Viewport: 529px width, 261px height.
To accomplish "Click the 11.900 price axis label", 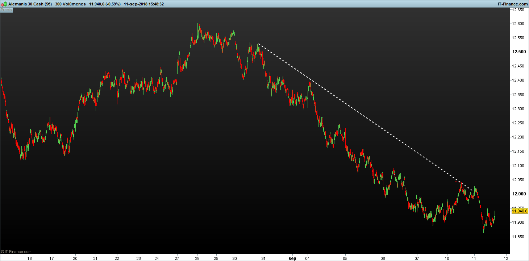I will pyautogui.click(x=518, y=223).
